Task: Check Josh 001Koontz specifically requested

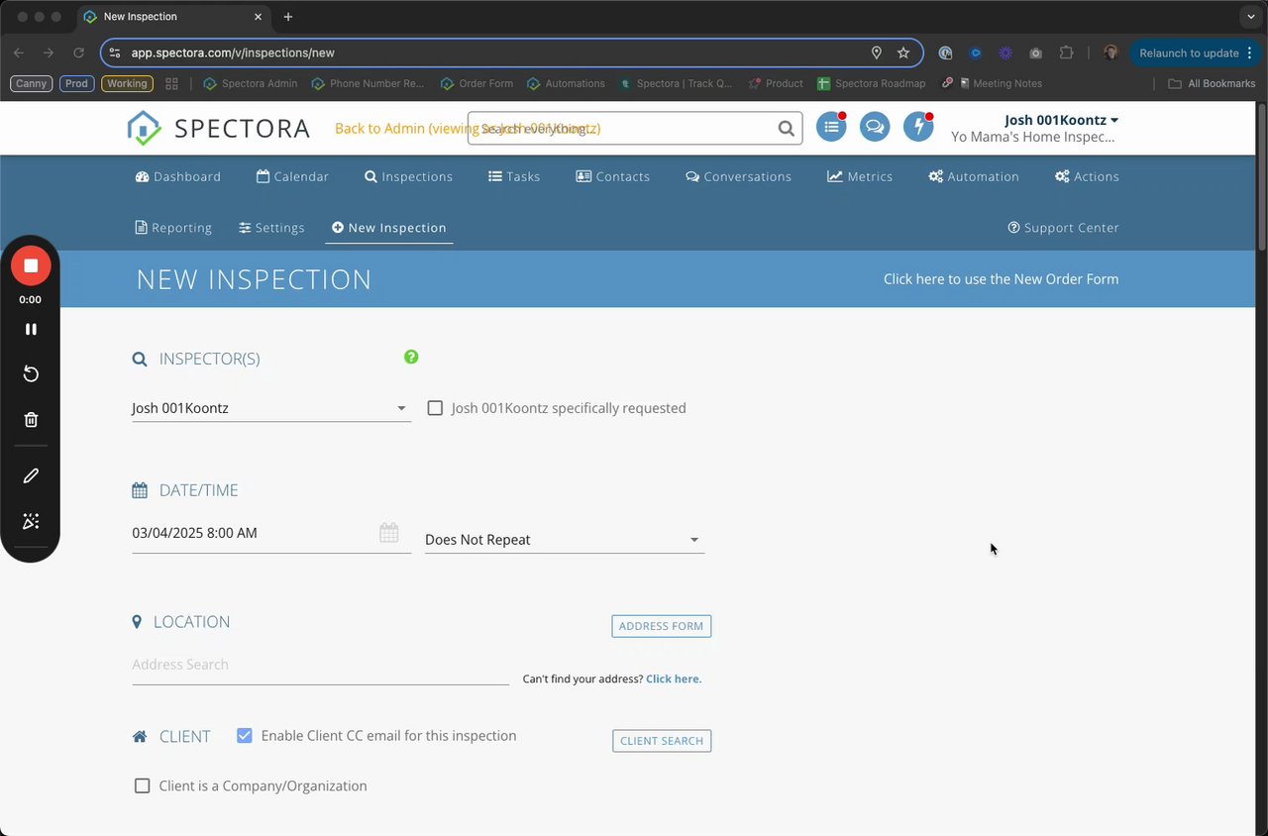Action: tap(435, 408)
